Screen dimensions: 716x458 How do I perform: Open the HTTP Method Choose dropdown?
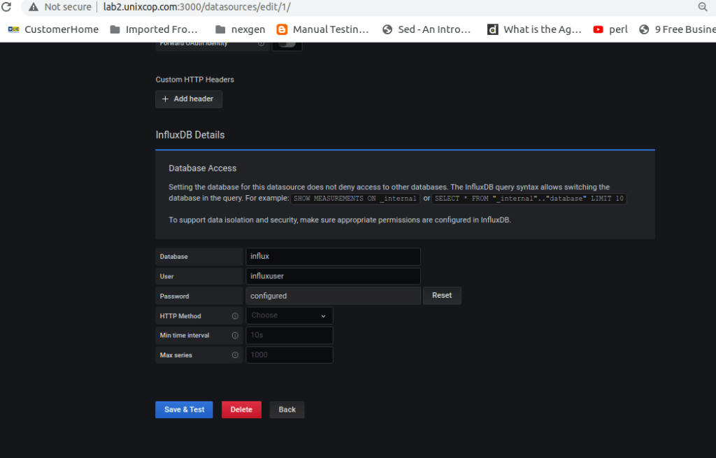(289, 315)
